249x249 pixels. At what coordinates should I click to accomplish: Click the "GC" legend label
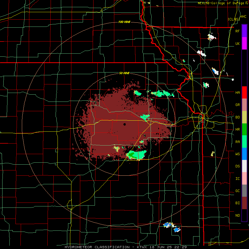(x=238, y=191)
